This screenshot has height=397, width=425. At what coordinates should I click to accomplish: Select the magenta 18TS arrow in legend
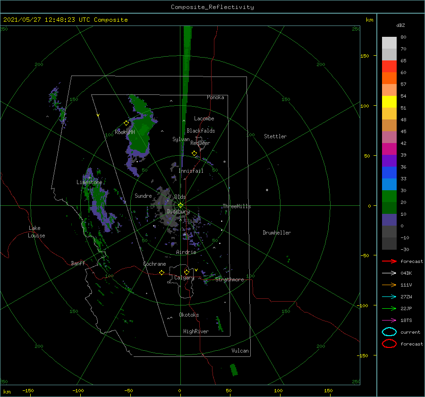coord(389,321)
